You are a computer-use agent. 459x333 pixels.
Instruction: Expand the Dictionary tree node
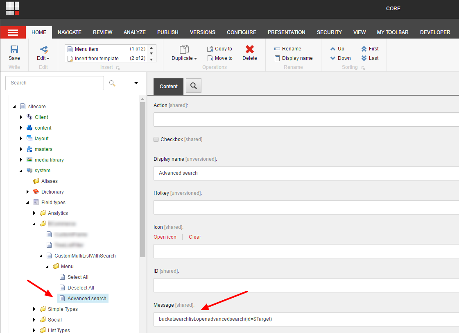click(x=28, y=192)
